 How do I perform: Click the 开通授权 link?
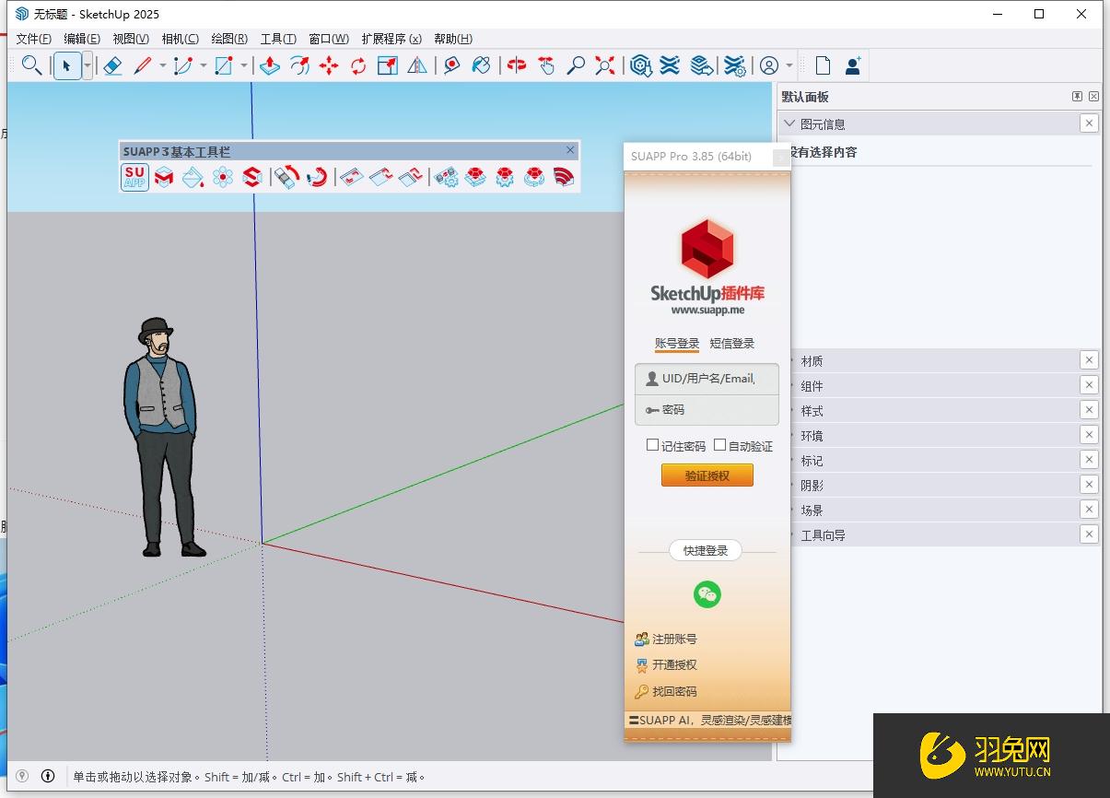[x=674, y=664]
